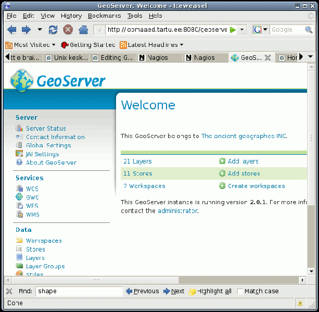This screenshot has width=319, height=312.
Task: Click the WCS service icon
Action: click(x=20, y=189)
